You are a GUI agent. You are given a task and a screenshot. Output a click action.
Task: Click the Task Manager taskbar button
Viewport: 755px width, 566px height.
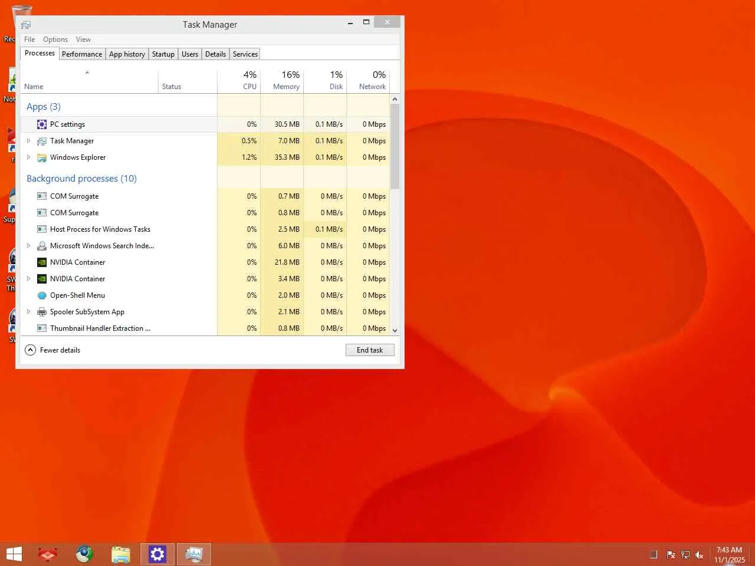click(194, 554)
